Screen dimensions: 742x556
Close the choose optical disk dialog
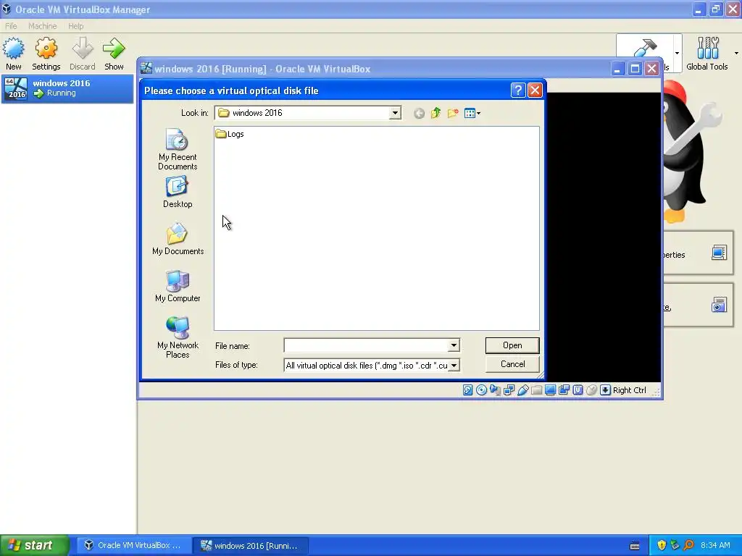pyautogui.click(x=535, y=90)
